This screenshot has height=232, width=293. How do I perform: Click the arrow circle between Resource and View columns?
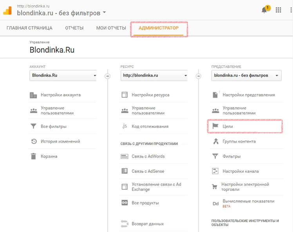point(198,76)
